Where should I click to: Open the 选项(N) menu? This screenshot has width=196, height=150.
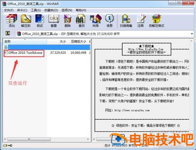point(67,10)
